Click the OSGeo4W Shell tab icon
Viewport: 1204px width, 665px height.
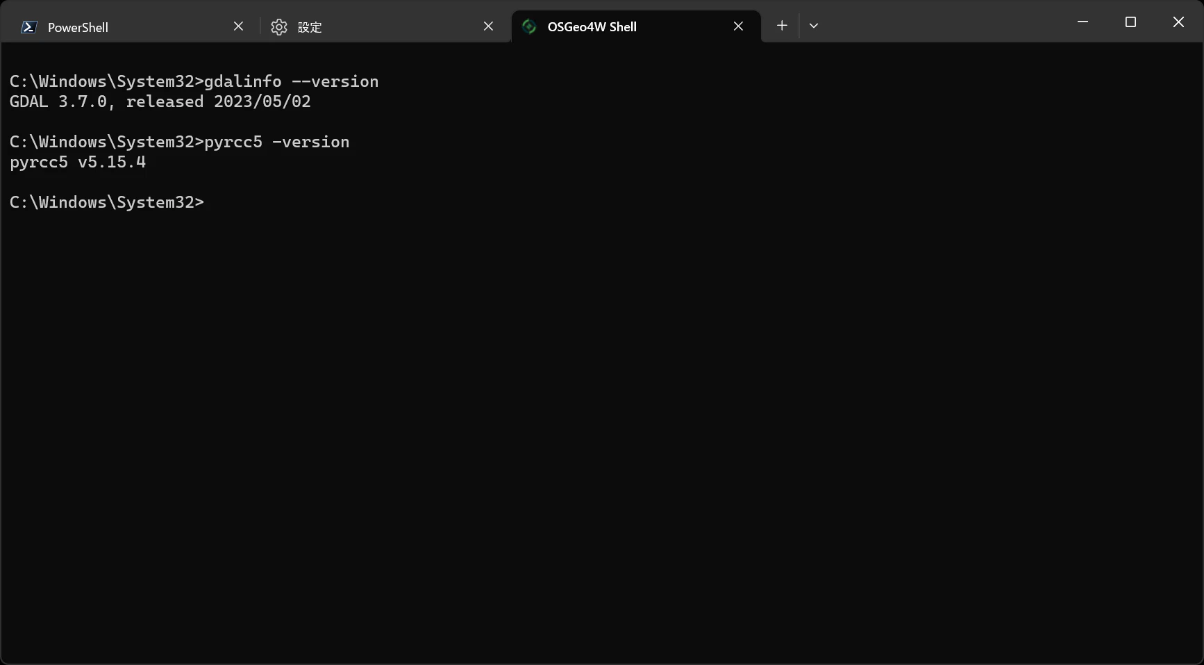click(529, 26)
